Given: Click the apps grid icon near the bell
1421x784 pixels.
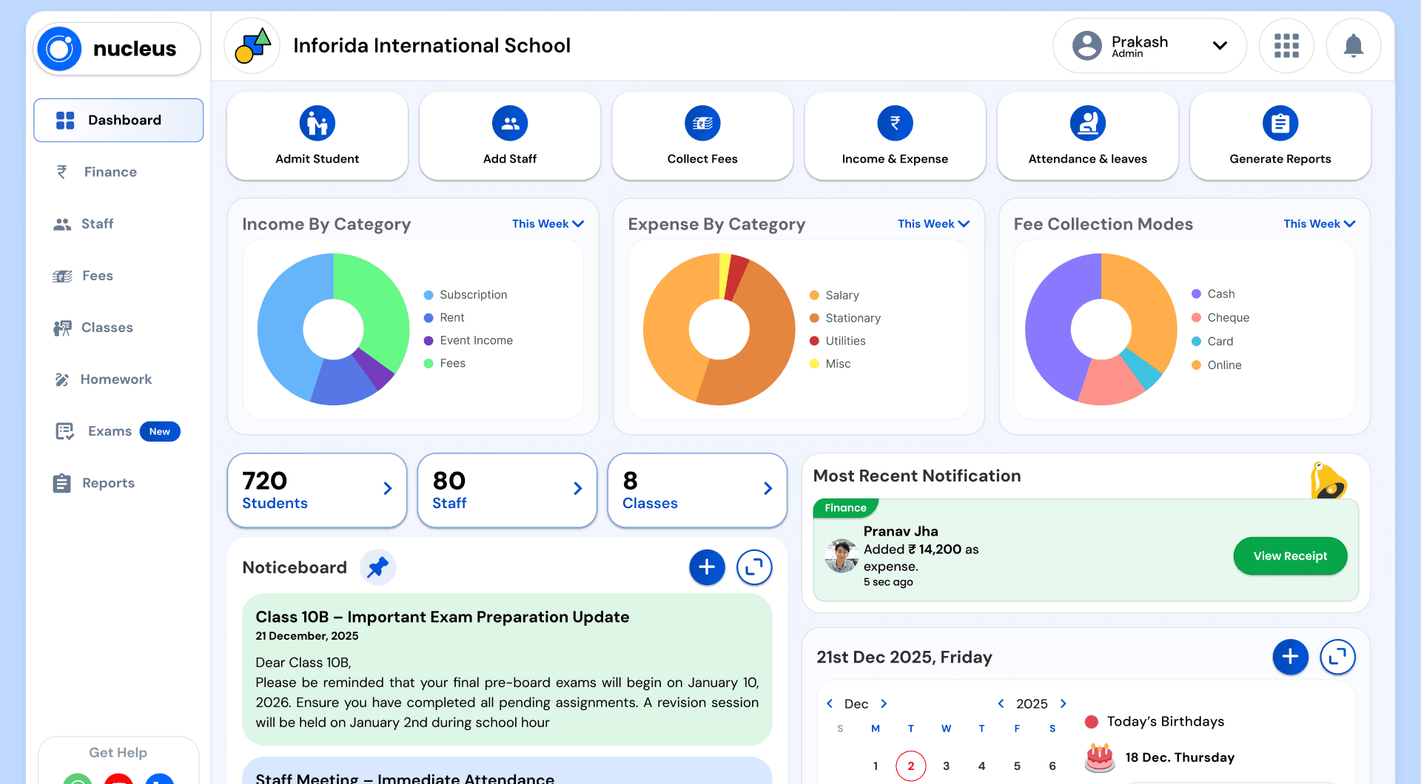Looking at the screenshot, I should [x=1286, y=45].
